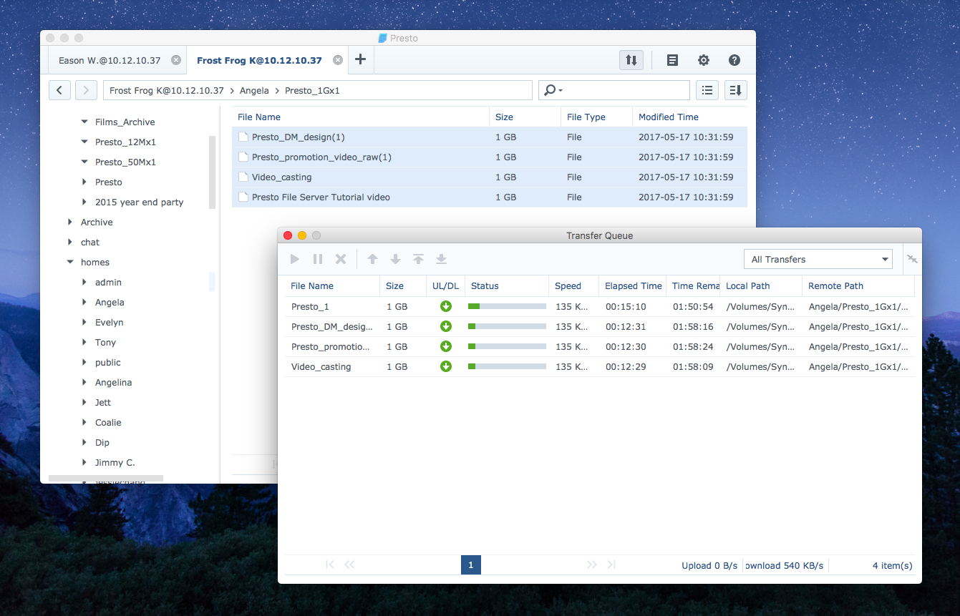Click the sort order icon
Viewport: 960px width, 616px height.
click(x=736, y=90)
